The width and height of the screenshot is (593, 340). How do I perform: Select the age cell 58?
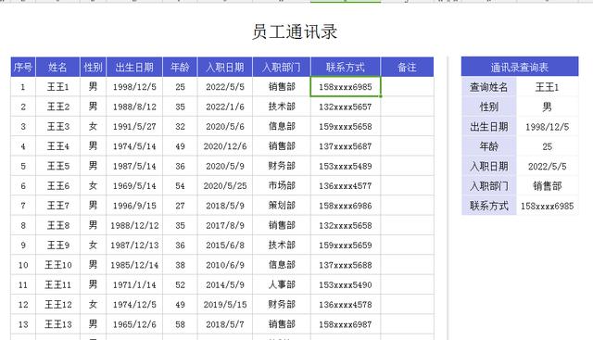point(180,324)
